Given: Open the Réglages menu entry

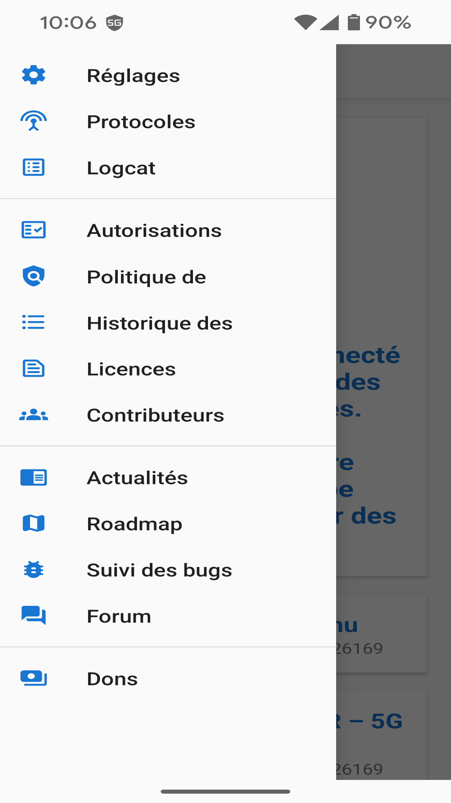Looking at the screenshot, I should pos(133,76).
